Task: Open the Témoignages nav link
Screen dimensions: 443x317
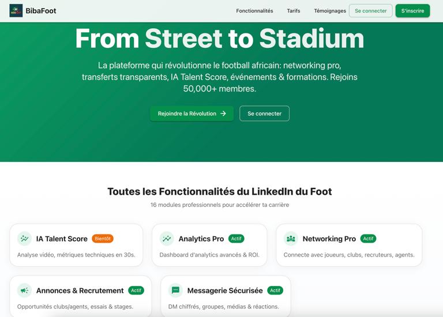Action: [x=330, y=11]
